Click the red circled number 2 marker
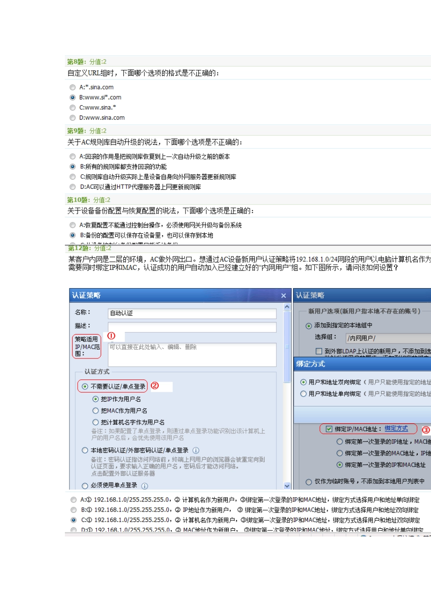Image resolution: width=431 pixels, height=610 pixels. click(x=155, y=386)
